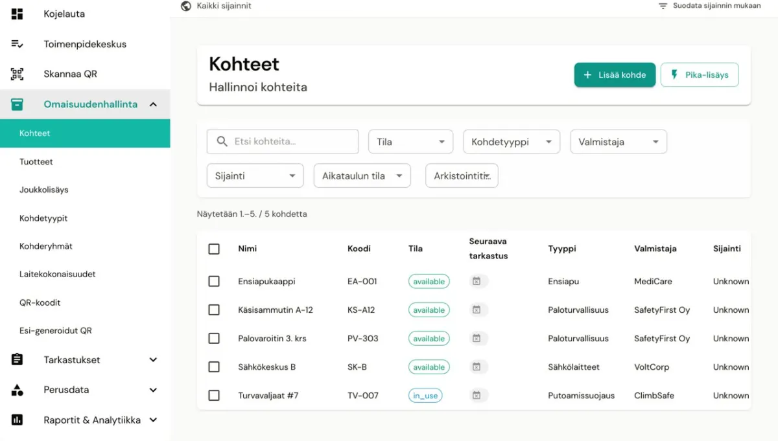Expand the Perusdata section chevron
Image resolution: width=778 pixels, height=441 pixels.
(153, 390)
